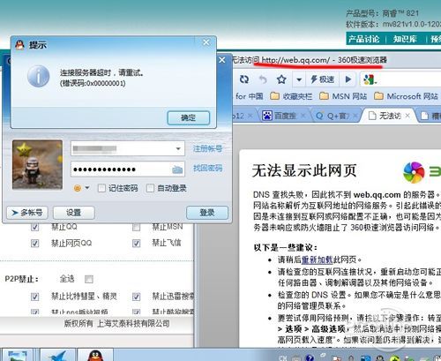Click the play arrow toolbar icon

pyautogui.click(x=348, y=79)
